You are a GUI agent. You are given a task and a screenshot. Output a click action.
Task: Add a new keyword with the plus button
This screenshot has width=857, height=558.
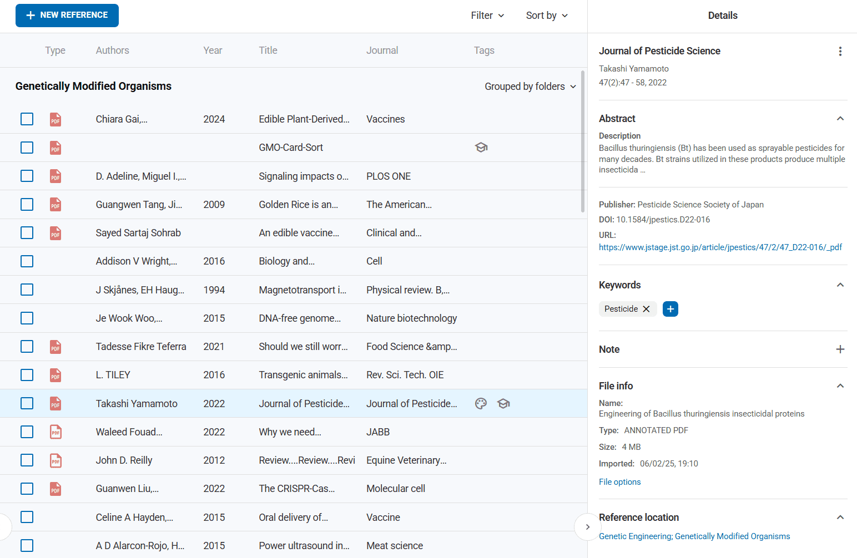tap(670, 309)
